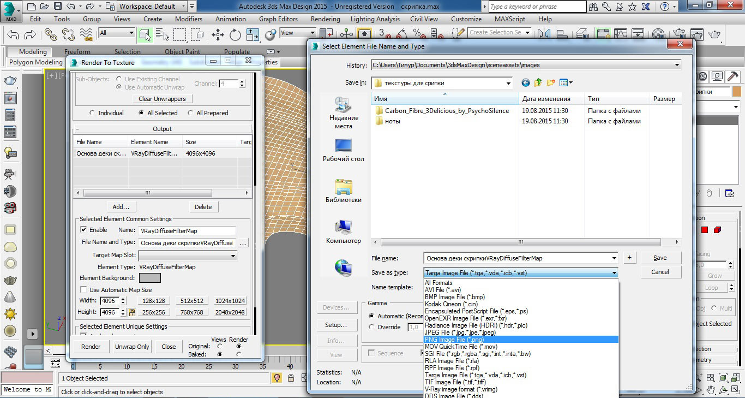Viewport: 745px width, 398px height.
Task: Open the Modifiers menu
Action: tap(189, 19)
